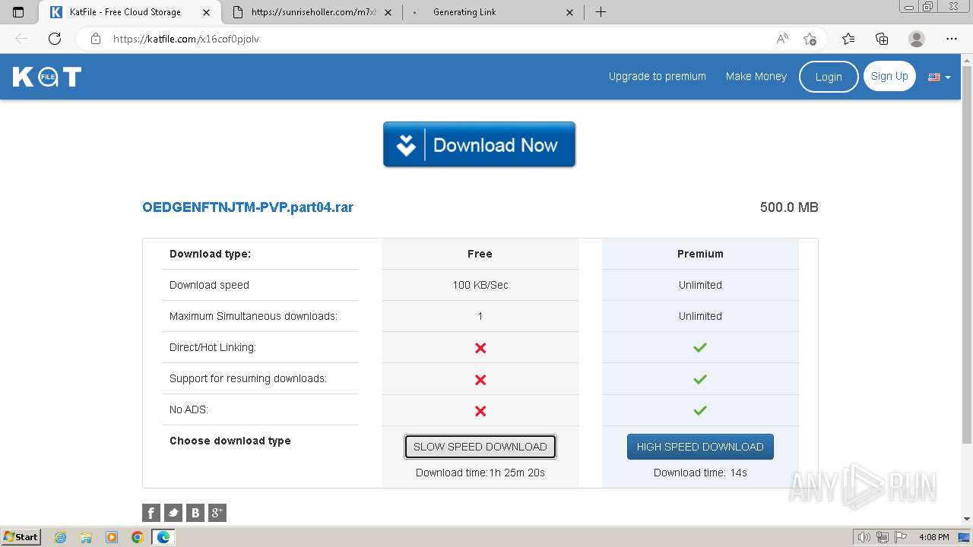View site information lock icon
973x547 pixels.
tap(96, 39)
